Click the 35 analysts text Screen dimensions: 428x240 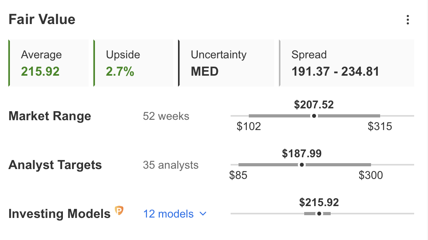point(170,165)
